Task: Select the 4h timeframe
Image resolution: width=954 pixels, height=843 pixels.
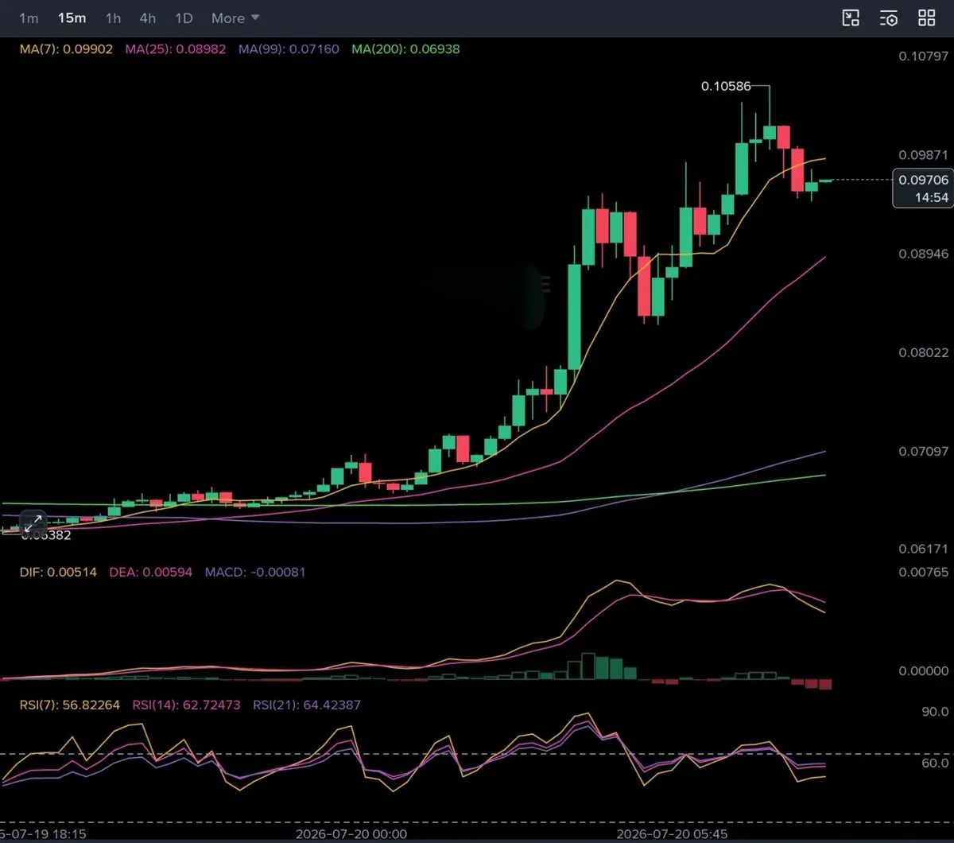Action: (147, 17)
